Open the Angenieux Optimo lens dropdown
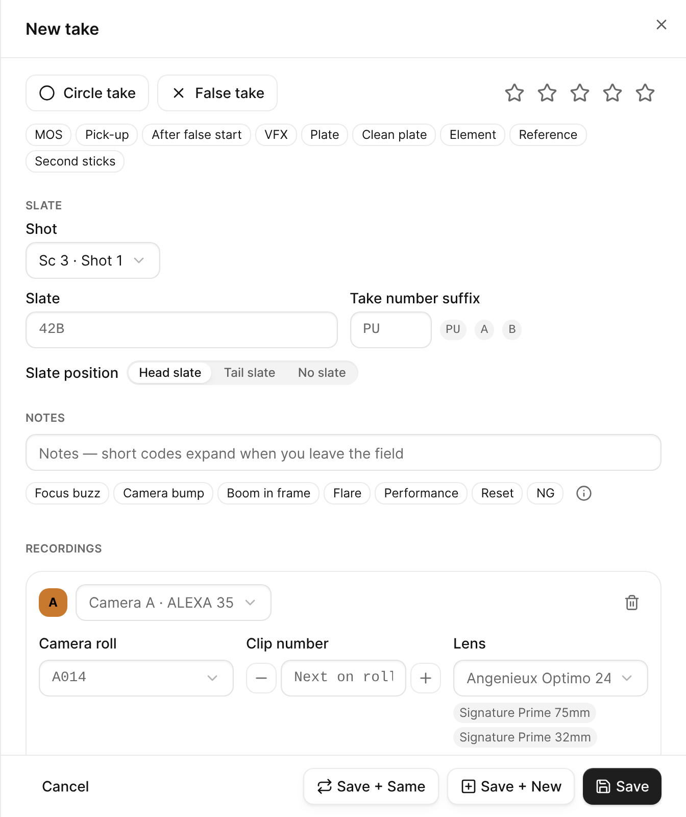This screenshot has width=686, height=817. click(x=551, y=678)
